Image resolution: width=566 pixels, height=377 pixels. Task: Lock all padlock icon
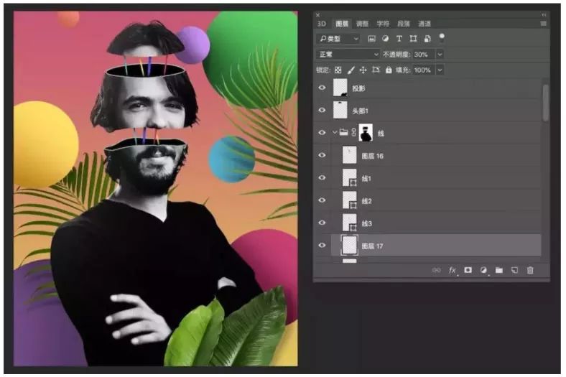pos(389,70)
